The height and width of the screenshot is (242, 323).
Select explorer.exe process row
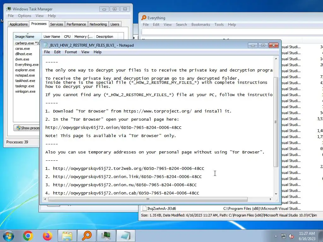coord(27,70)
